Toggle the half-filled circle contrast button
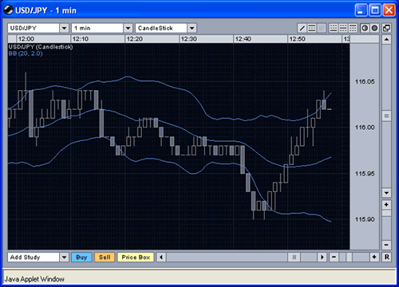The width and height of the screenshot is (399, 287). coord(365,28)
